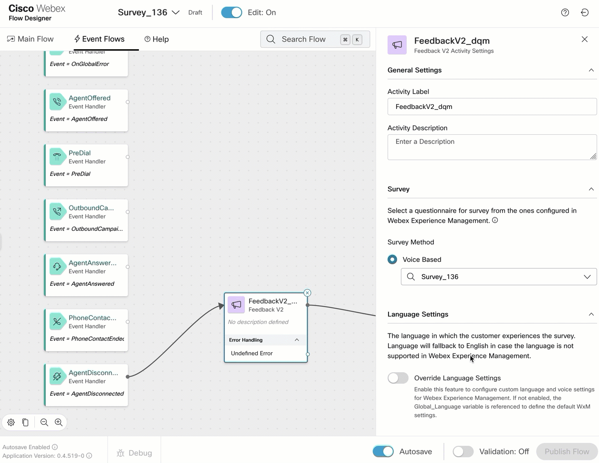Click the canvas zoom in magnifier icon
Screen dimensions: 599x463
click(59, 422)
